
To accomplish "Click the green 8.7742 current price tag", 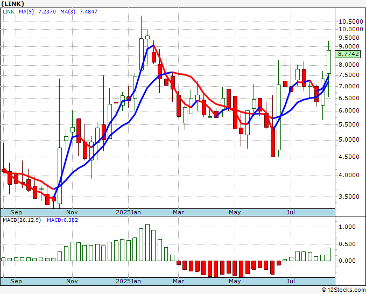I will coord(349,54).
